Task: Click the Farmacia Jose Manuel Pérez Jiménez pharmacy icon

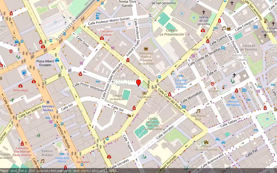Action: [22, 144]
